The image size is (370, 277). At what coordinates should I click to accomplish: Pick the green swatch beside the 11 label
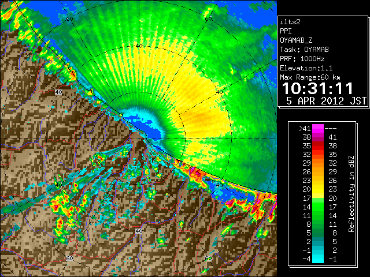[318, 215]
